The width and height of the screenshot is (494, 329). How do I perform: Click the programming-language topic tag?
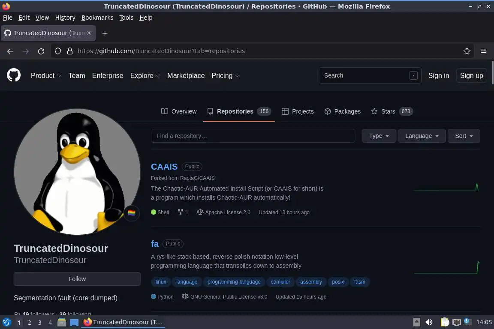234,282
